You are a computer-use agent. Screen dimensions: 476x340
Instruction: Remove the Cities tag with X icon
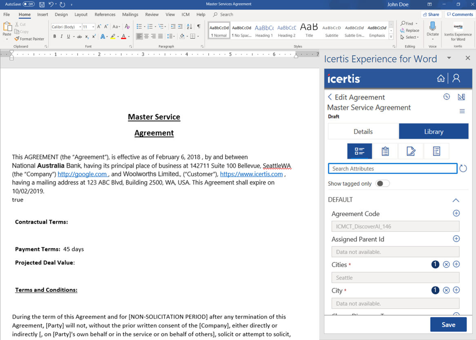tap(446, 264)
